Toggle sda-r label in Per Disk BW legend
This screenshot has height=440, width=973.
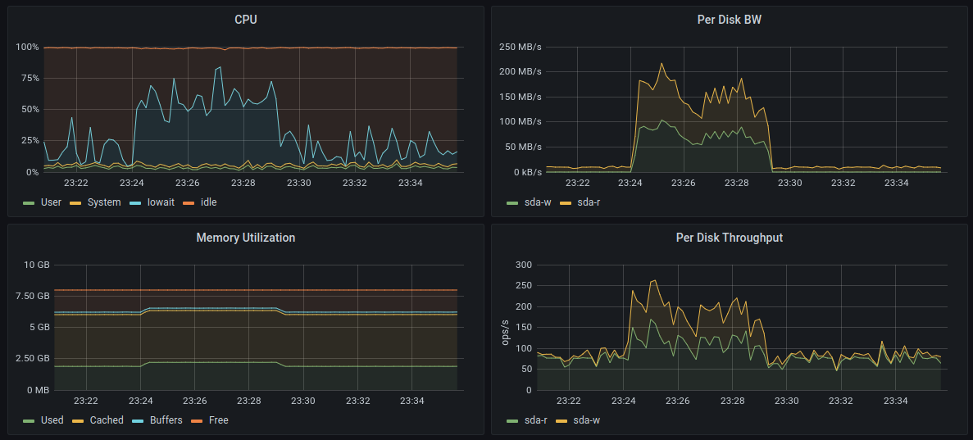tap(589, 202)
